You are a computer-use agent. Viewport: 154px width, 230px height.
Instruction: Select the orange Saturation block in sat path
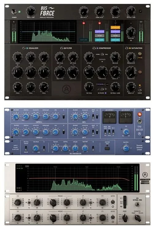pos(115,27)
